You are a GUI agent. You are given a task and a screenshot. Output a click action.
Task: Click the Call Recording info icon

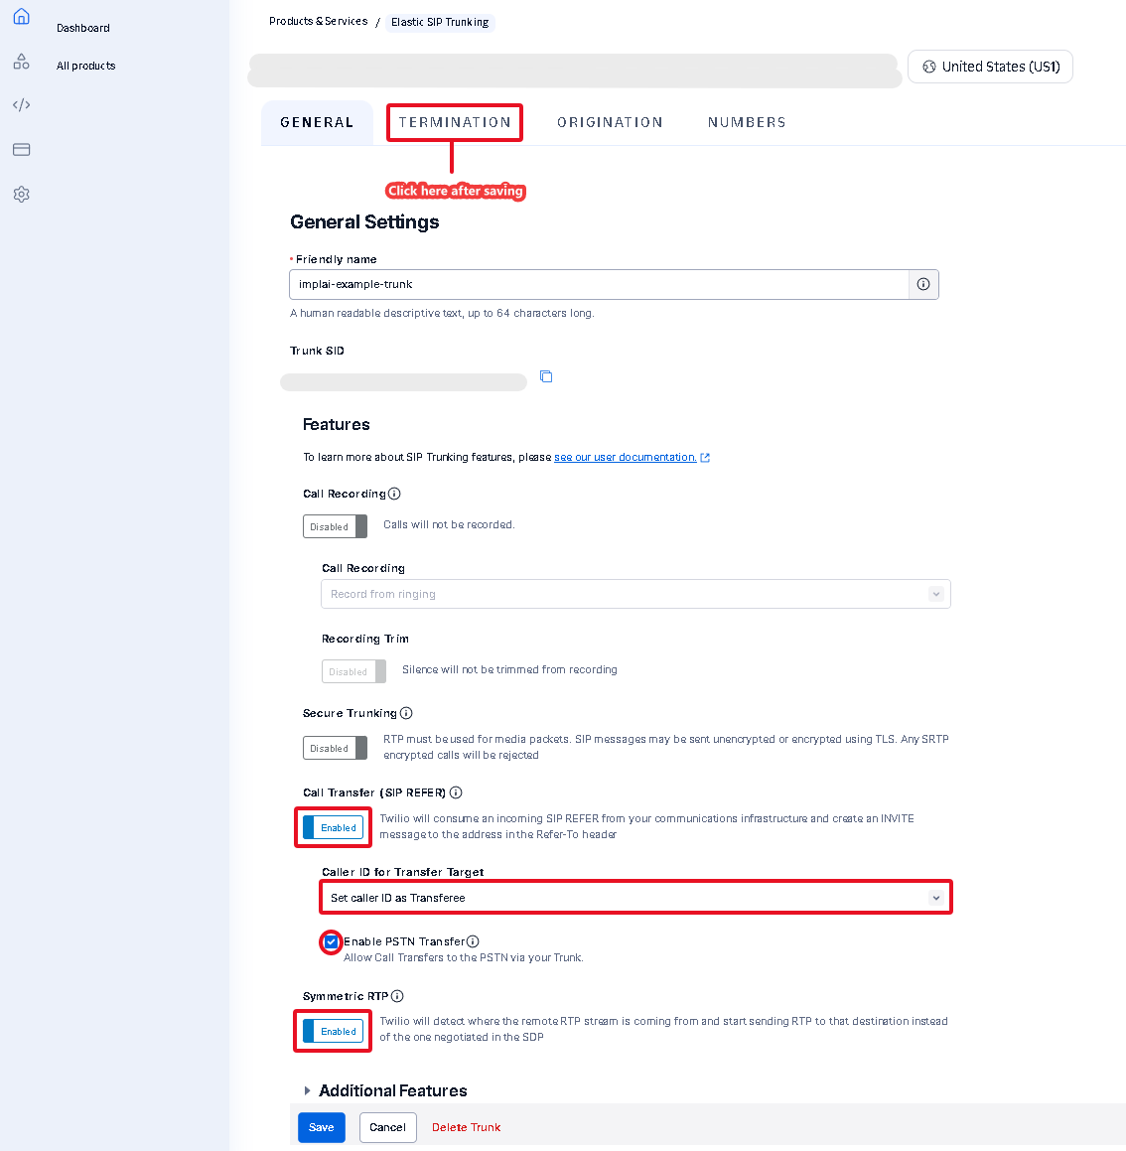coord(394,494)
